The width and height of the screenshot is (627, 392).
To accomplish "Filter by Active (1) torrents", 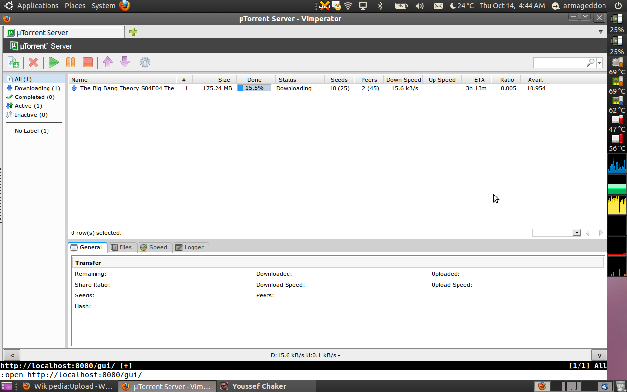I will [x=34, y=106].
